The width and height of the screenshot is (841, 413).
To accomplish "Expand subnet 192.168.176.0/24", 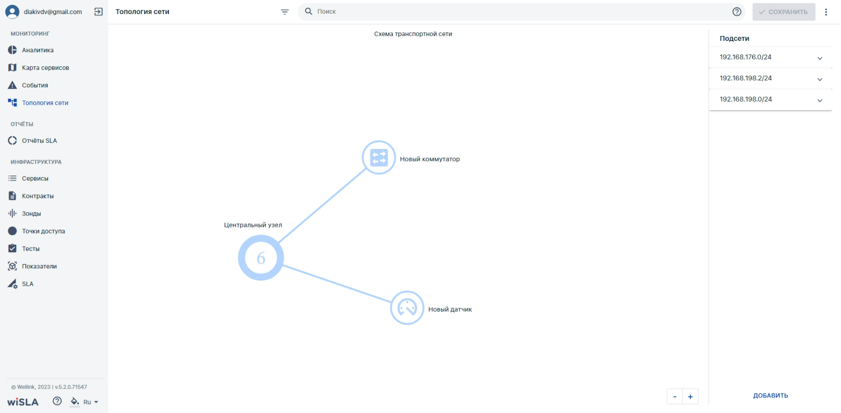I will coord(770,57).
